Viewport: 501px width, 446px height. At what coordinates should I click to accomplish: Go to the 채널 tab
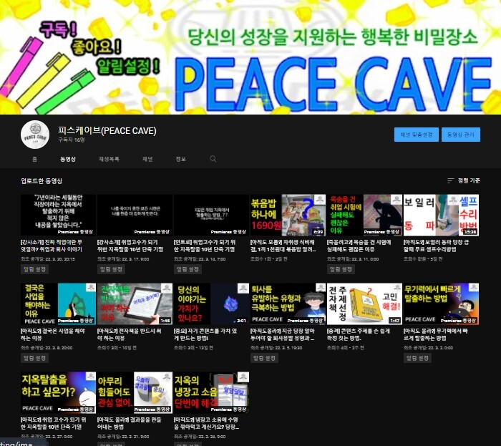(147, 159)
